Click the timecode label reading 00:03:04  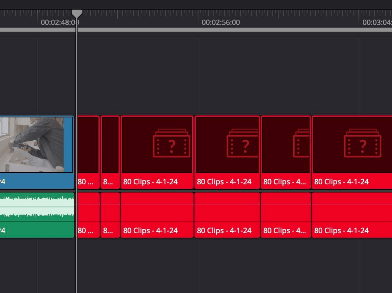376,22
